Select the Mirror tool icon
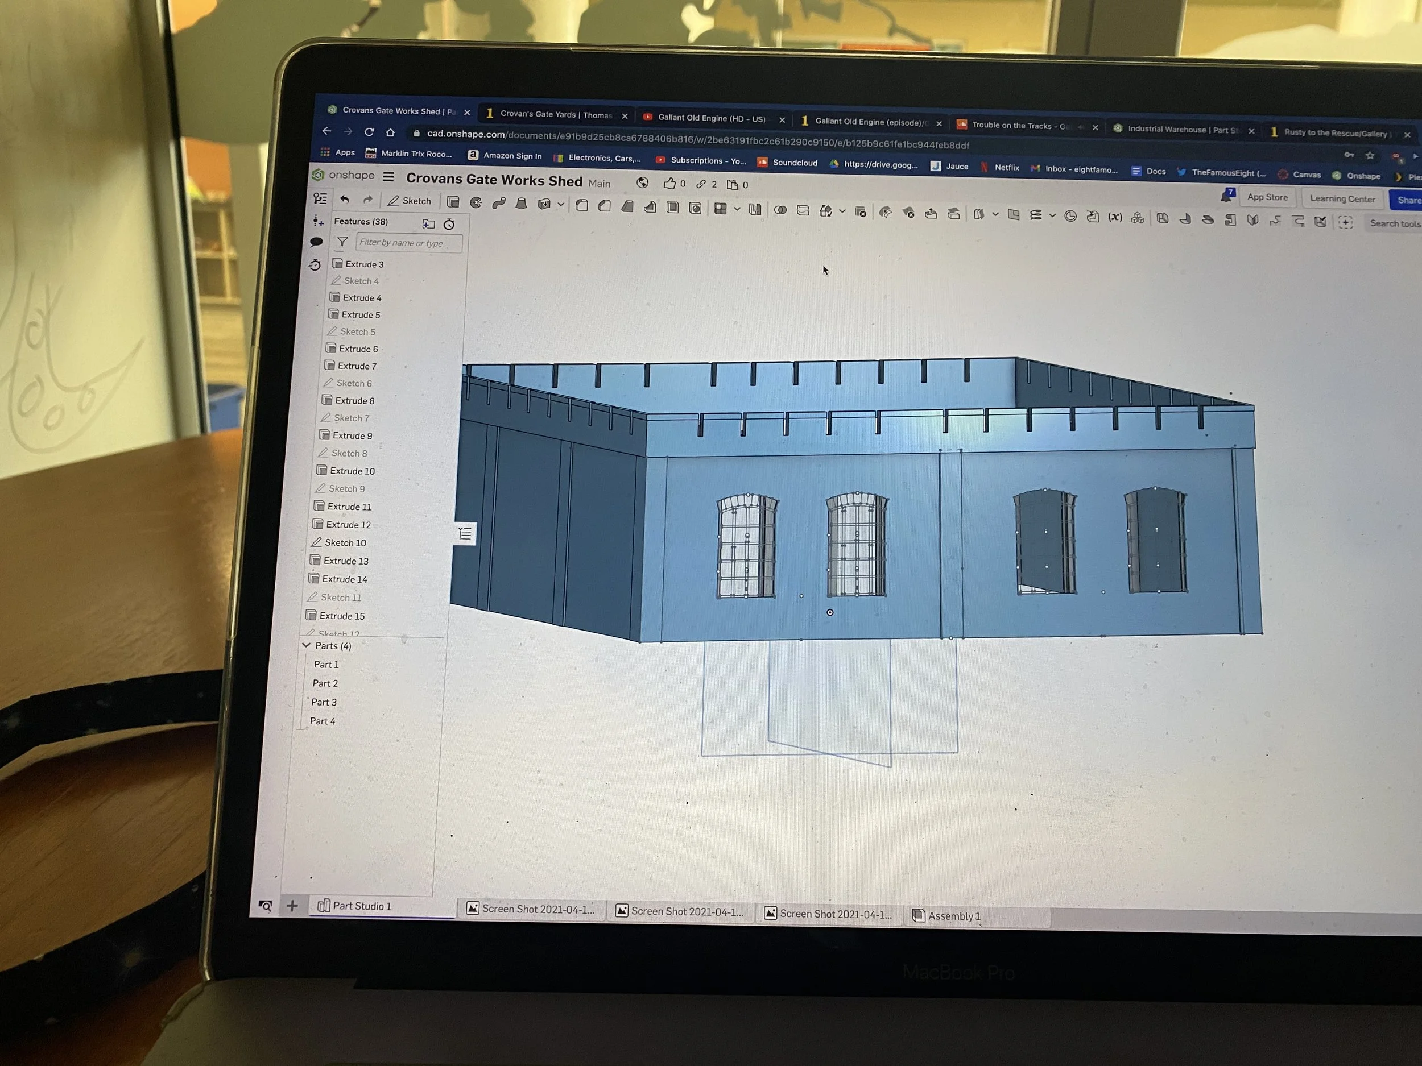Screen dimensions: 1422x1066 tap(755, 209)
